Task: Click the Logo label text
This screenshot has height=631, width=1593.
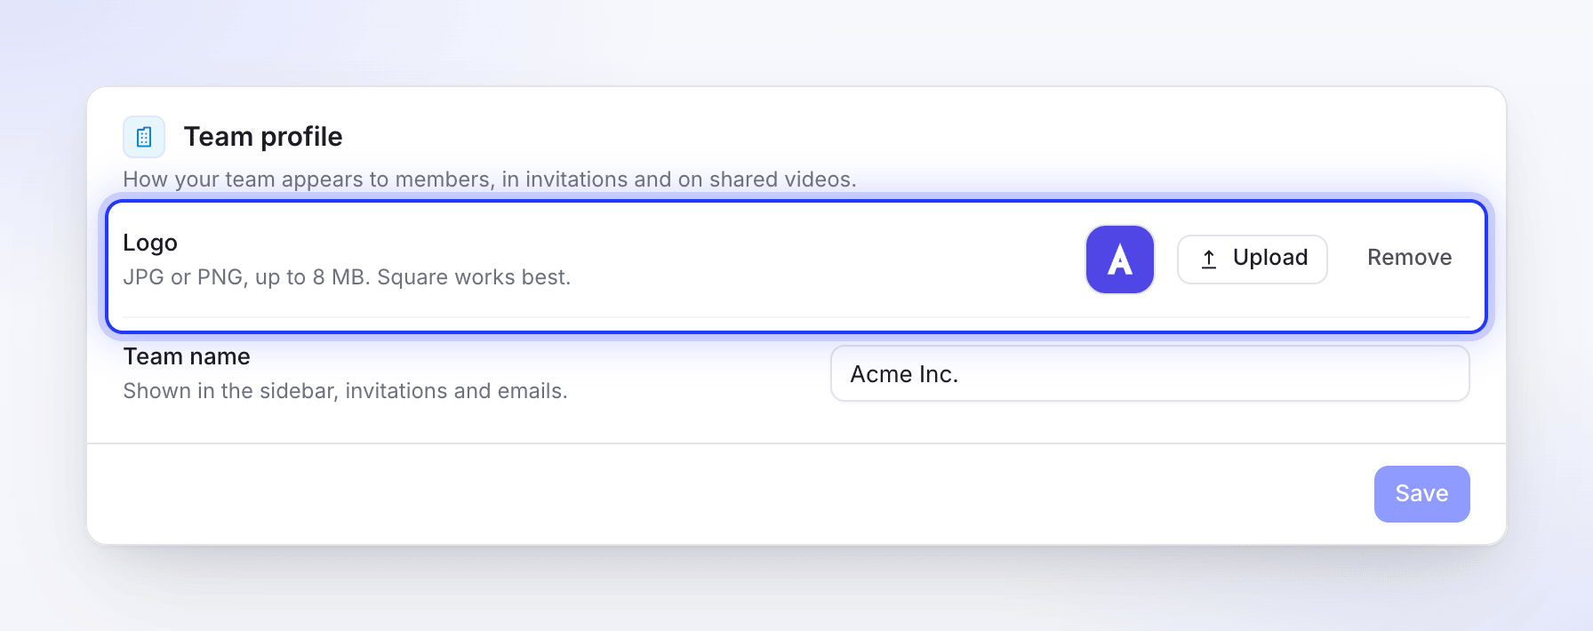Action: (x=150, y=243)
